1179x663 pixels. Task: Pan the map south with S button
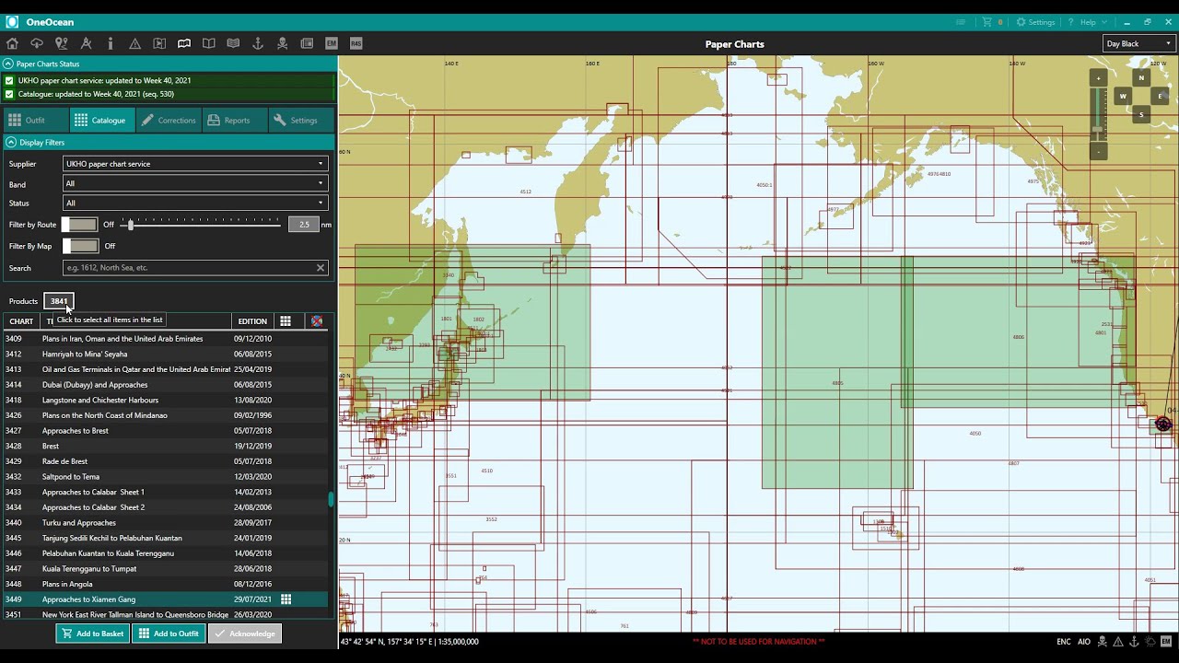click(x=1141, y=115)
